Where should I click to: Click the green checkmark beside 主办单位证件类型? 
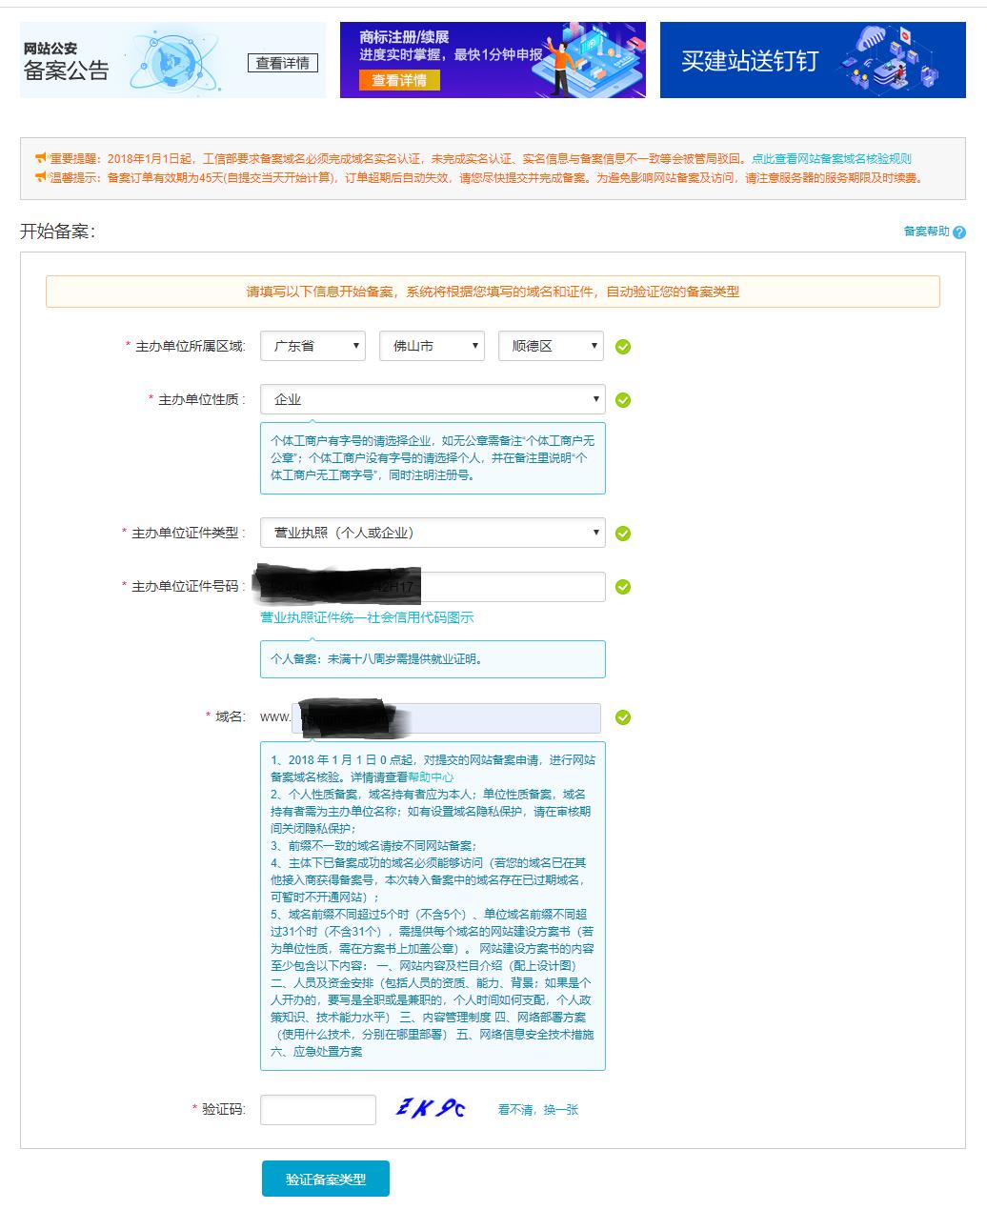pos(624,533)
